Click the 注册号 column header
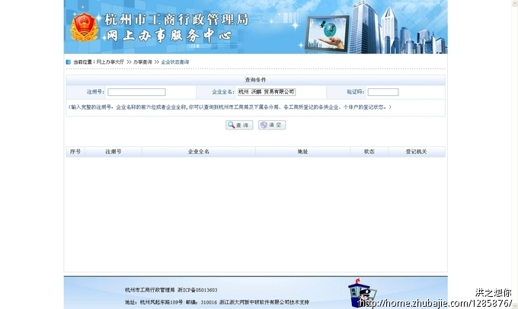Screen dimensions: 518x309 [x=114, y=151]
